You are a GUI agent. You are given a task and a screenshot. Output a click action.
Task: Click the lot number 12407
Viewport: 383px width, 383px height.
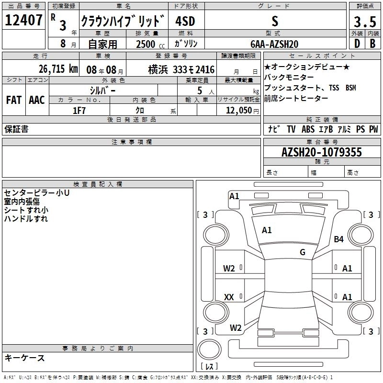(23, 21)
